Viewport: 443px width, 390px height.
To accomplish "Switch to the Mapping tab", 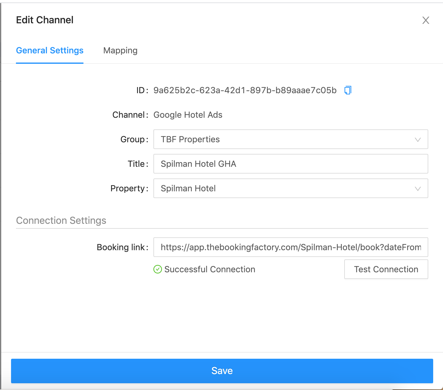I will (x=120, y=50).
